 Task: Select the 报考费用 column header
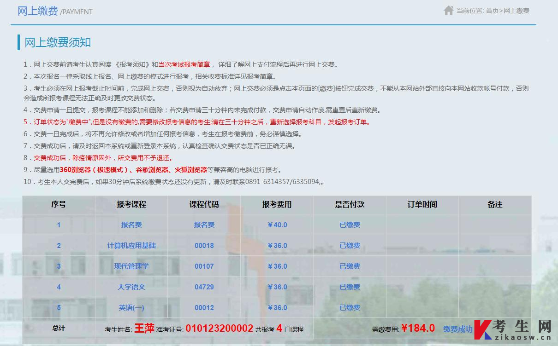[277, 204]
